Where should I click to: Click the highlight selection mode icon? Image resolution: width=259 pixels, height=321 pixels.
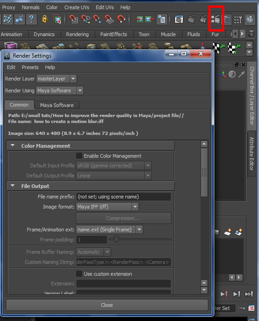pyautogui.click(x=57, y=20)
